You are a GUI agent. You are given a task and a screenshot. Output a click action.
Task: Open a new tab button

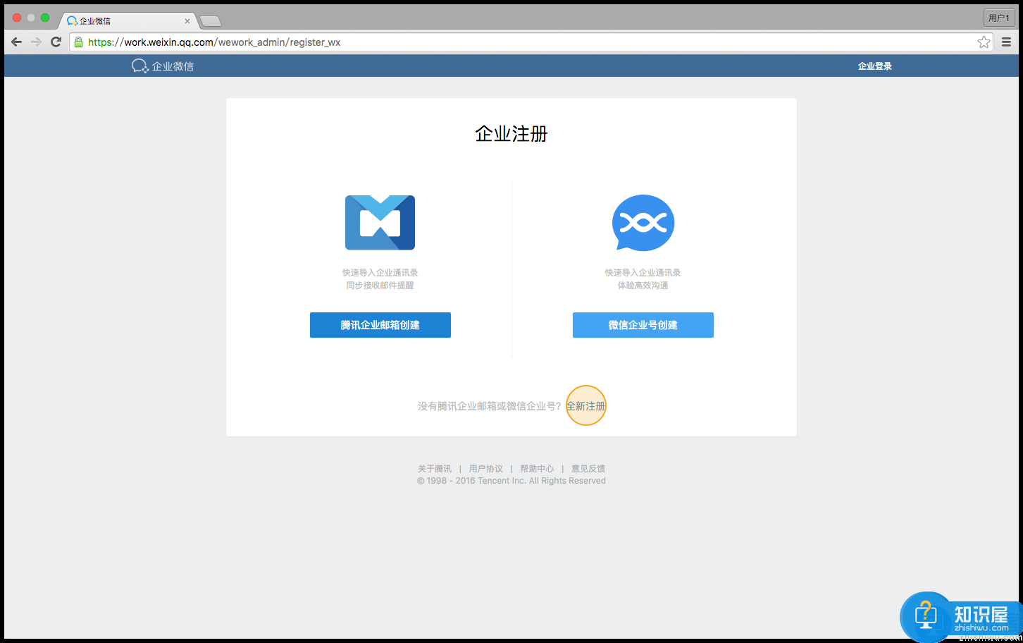[x=211, y=21]
